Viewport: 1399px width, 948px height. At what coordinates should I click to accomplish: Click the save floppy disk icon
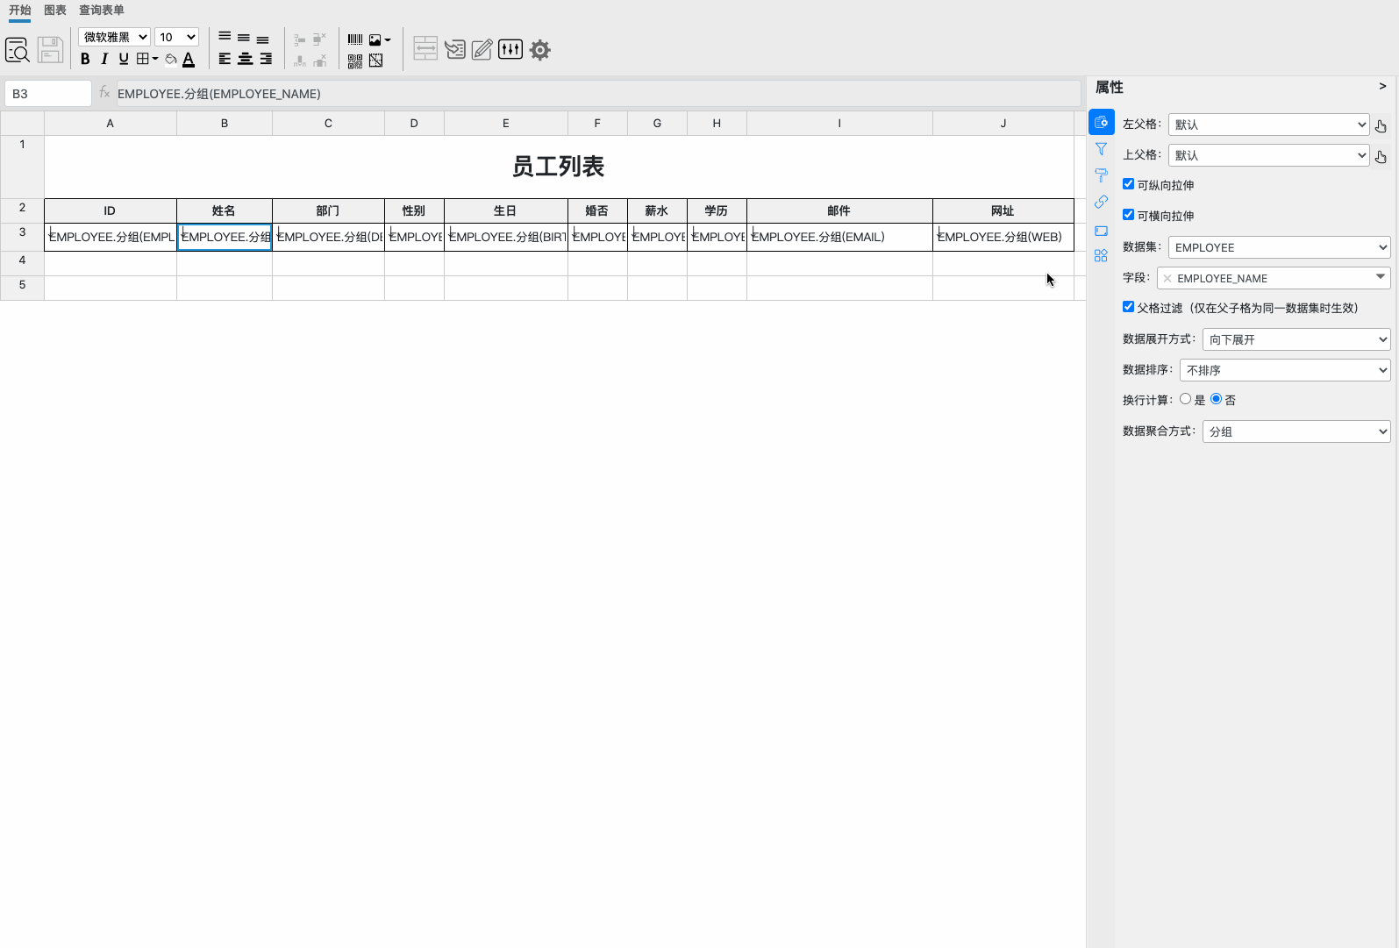pyautogui.click(x=50, y=50)
